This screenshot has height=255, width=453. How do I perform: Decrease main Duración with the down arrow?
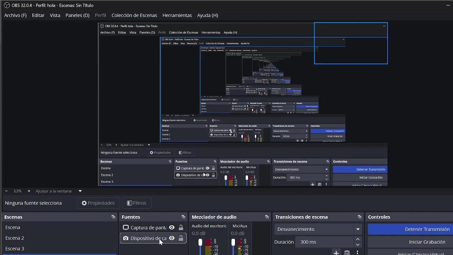[x=358, y=244]
